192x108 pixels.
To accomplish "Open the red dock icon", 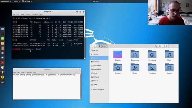I will tap(2, 63).
